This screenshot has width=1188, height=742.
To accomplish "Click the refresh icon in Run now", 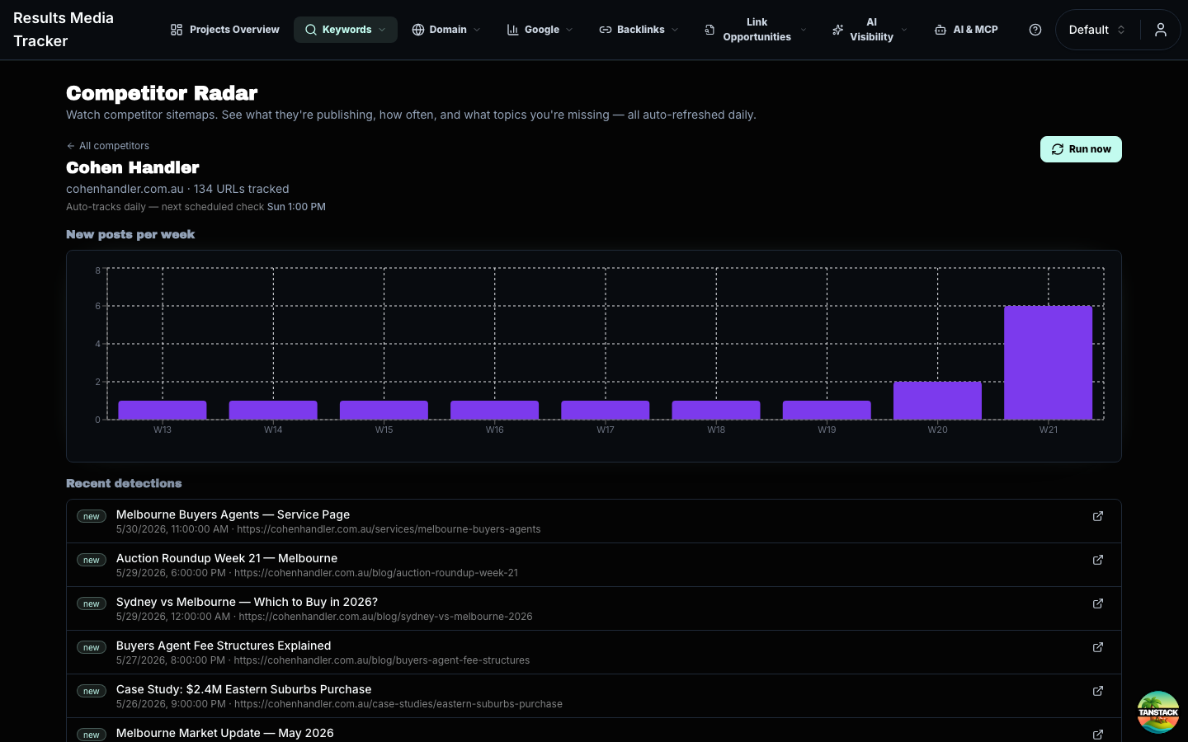I will (1058, 149).
